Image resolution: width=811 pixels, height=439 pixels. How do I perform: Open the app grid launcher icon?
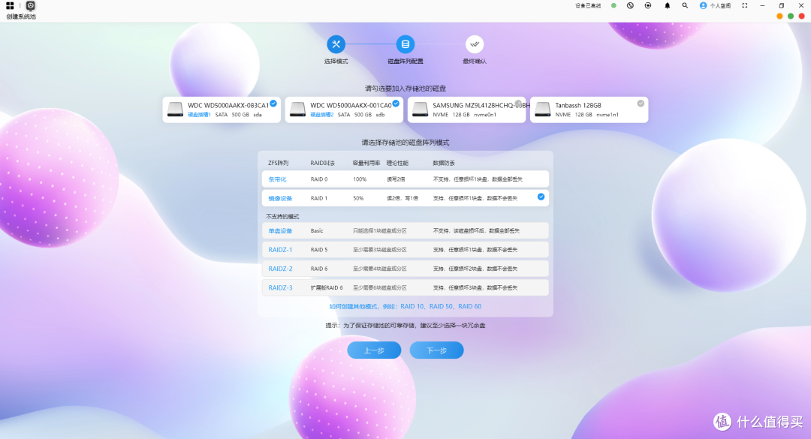10,6
